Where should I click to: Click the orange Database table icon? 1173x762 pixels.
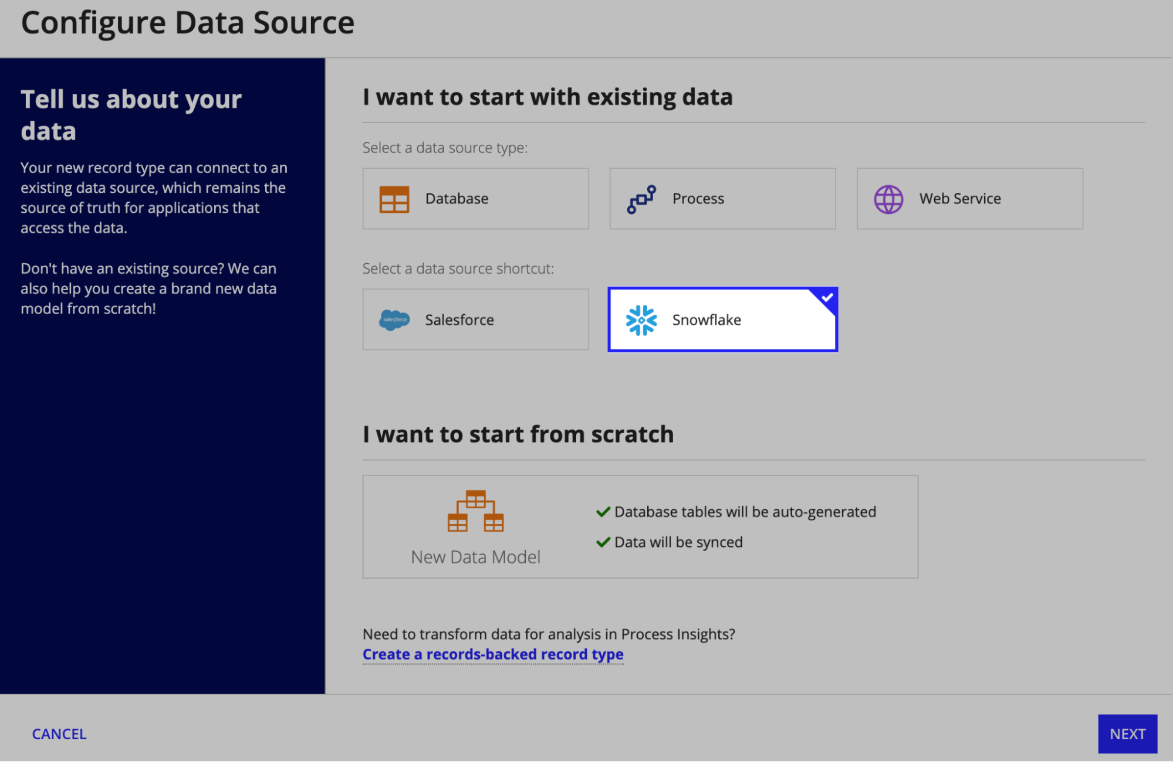394,199
